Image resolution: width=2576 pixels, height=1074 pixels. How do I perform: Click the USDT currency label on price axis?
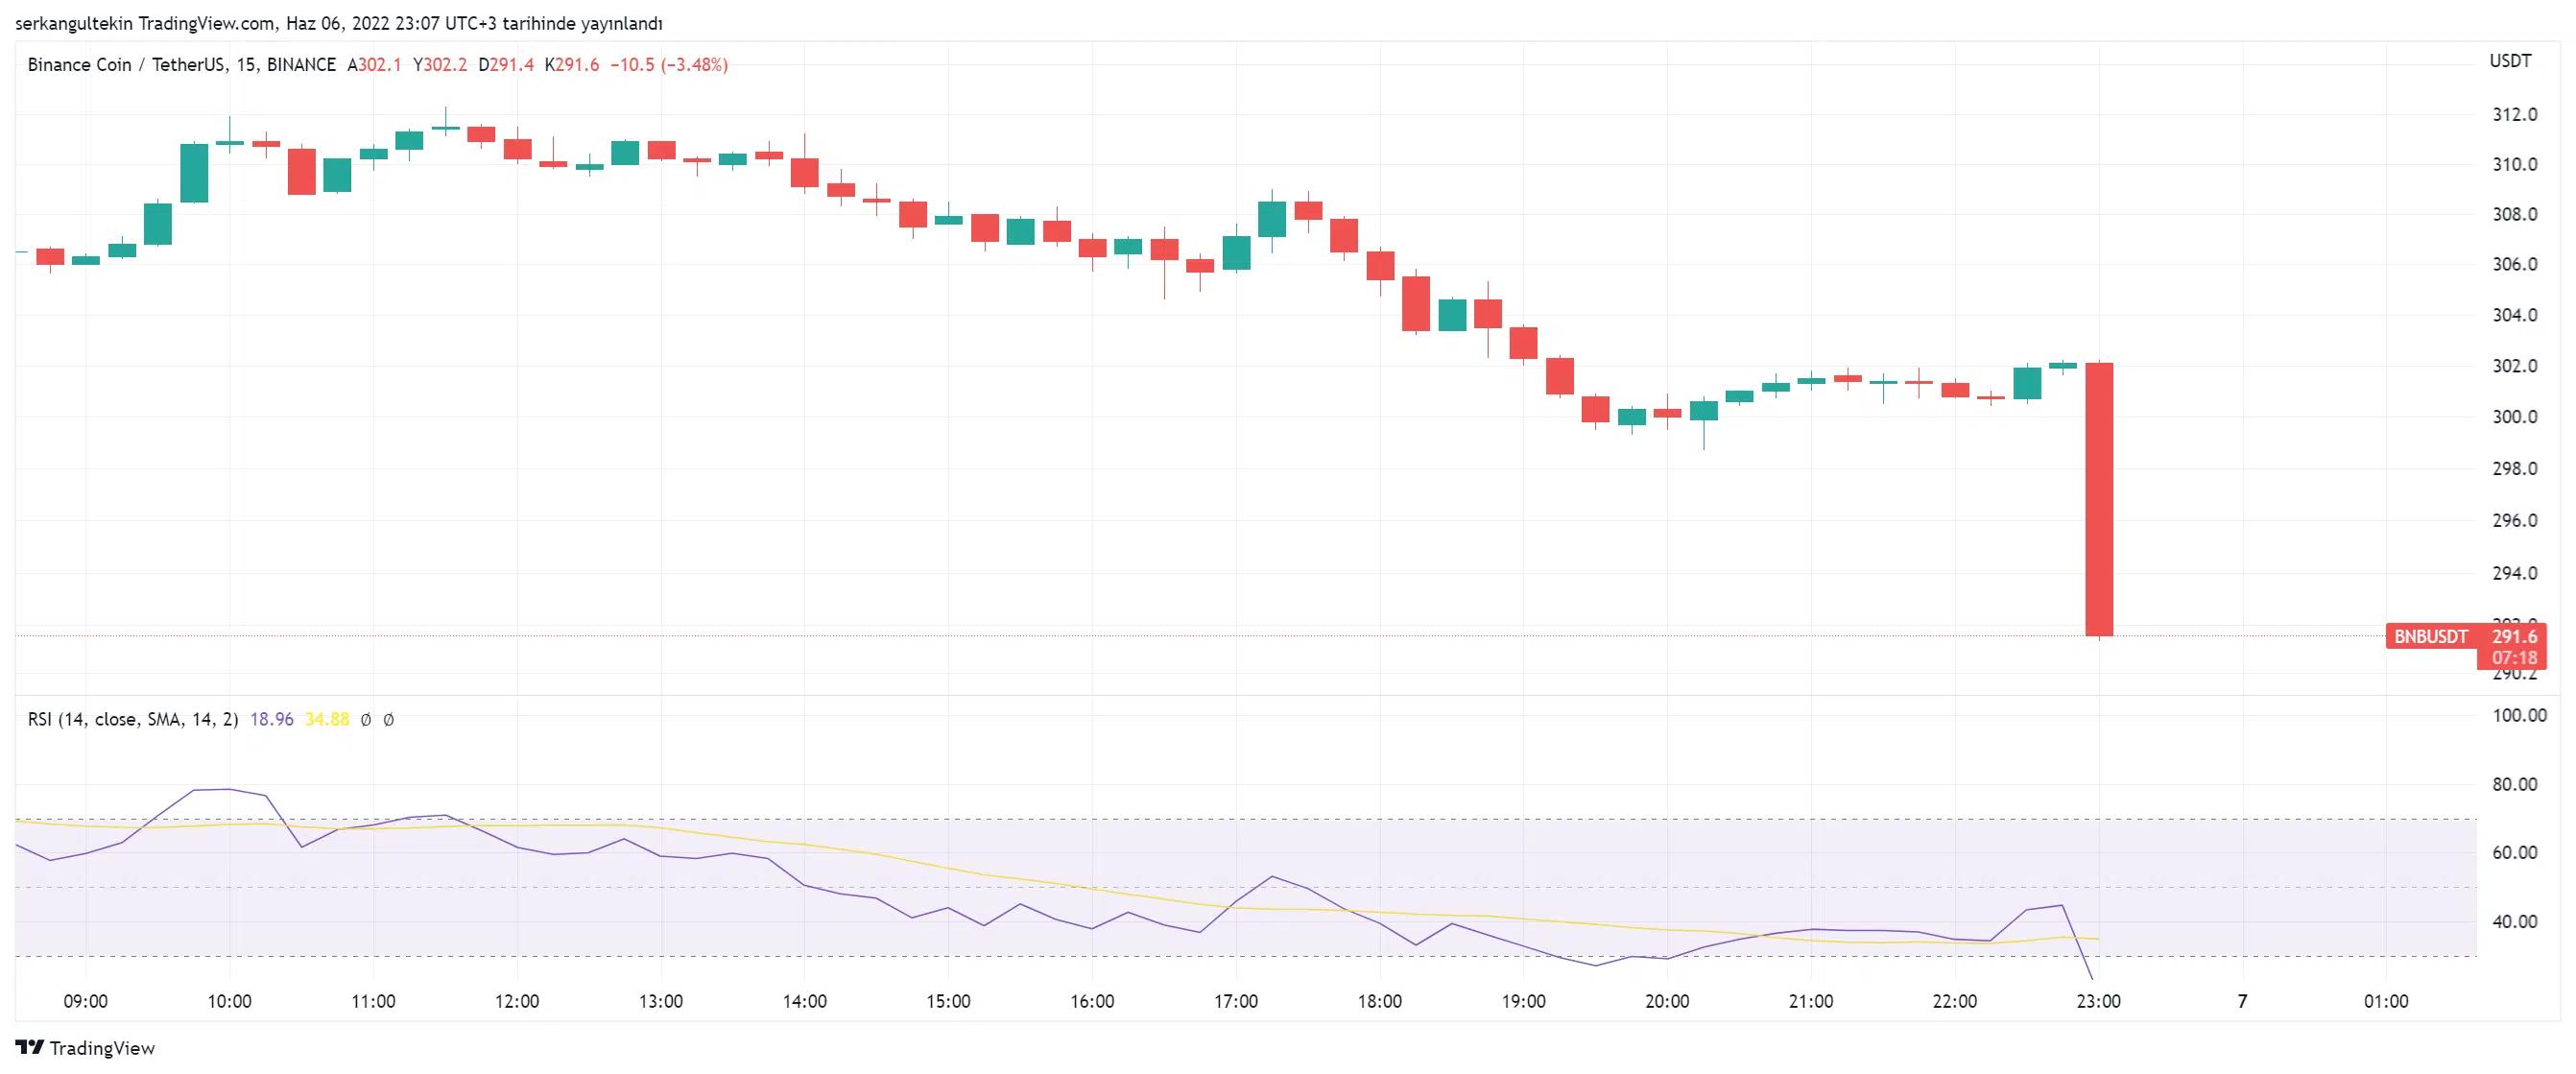[2509, 61]
